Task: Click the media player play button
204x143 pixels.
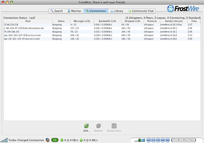Action: (153, 140)
